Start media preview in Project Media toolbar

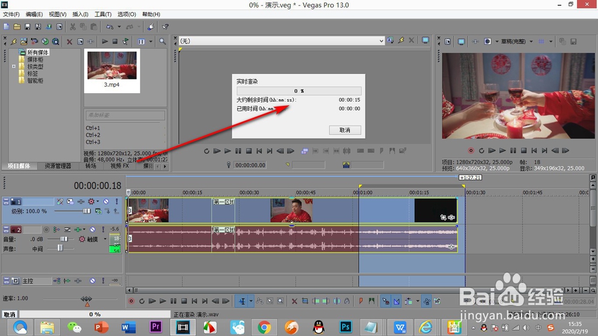105,42
